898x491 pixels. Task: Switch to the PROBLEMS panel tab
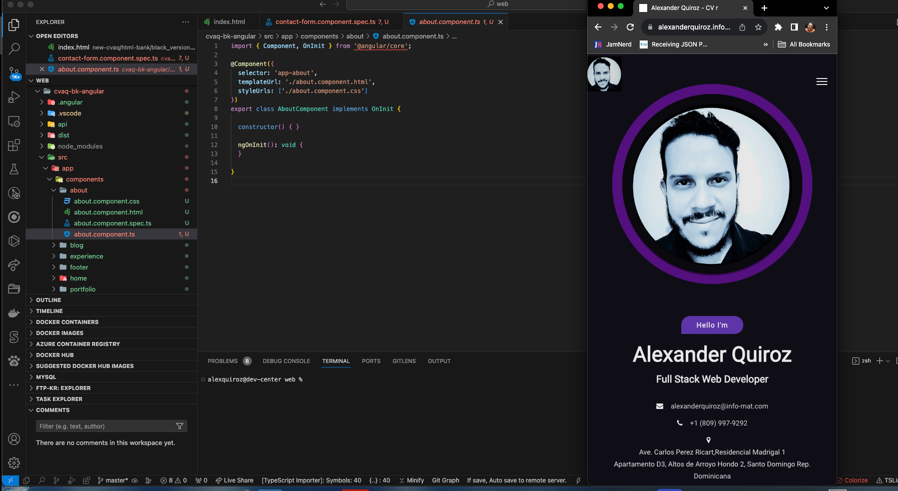tap(223, 361)
